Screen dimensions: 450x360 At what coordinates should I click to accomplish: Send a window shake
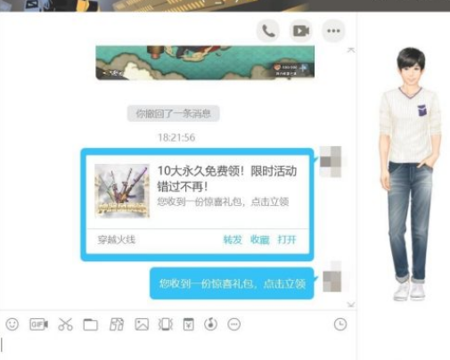pos(166,324)
